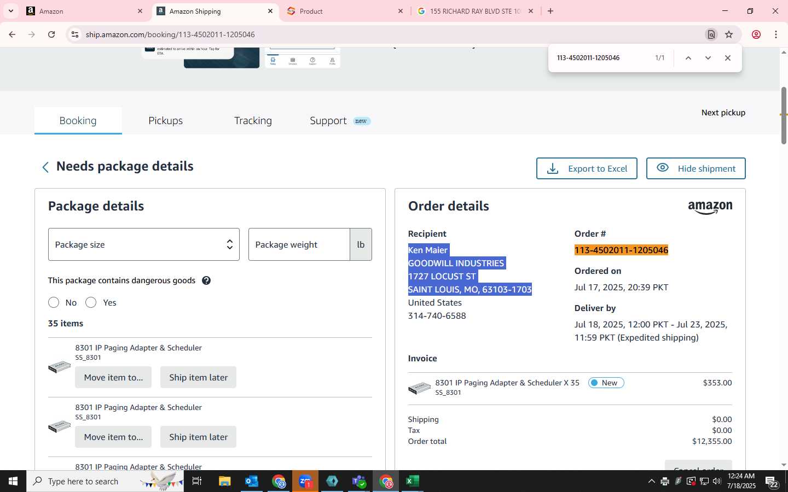Image resolution: width=788 pixels, height=492 pixels.
Task: Show hidden system tray icons
Action: [x=651, y=481]
